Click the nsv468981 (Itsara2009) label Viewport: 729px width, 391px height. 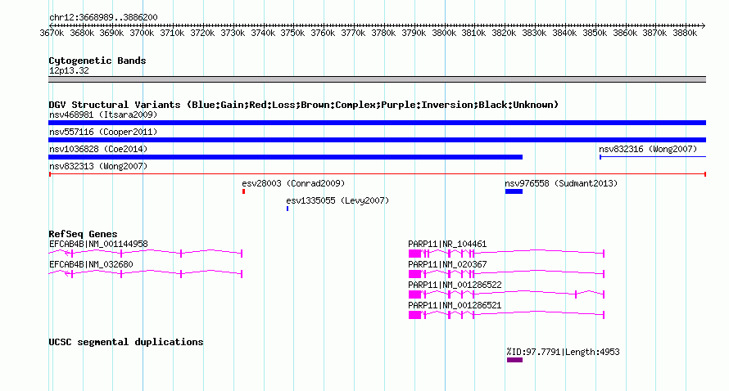[x=103, y=115]
